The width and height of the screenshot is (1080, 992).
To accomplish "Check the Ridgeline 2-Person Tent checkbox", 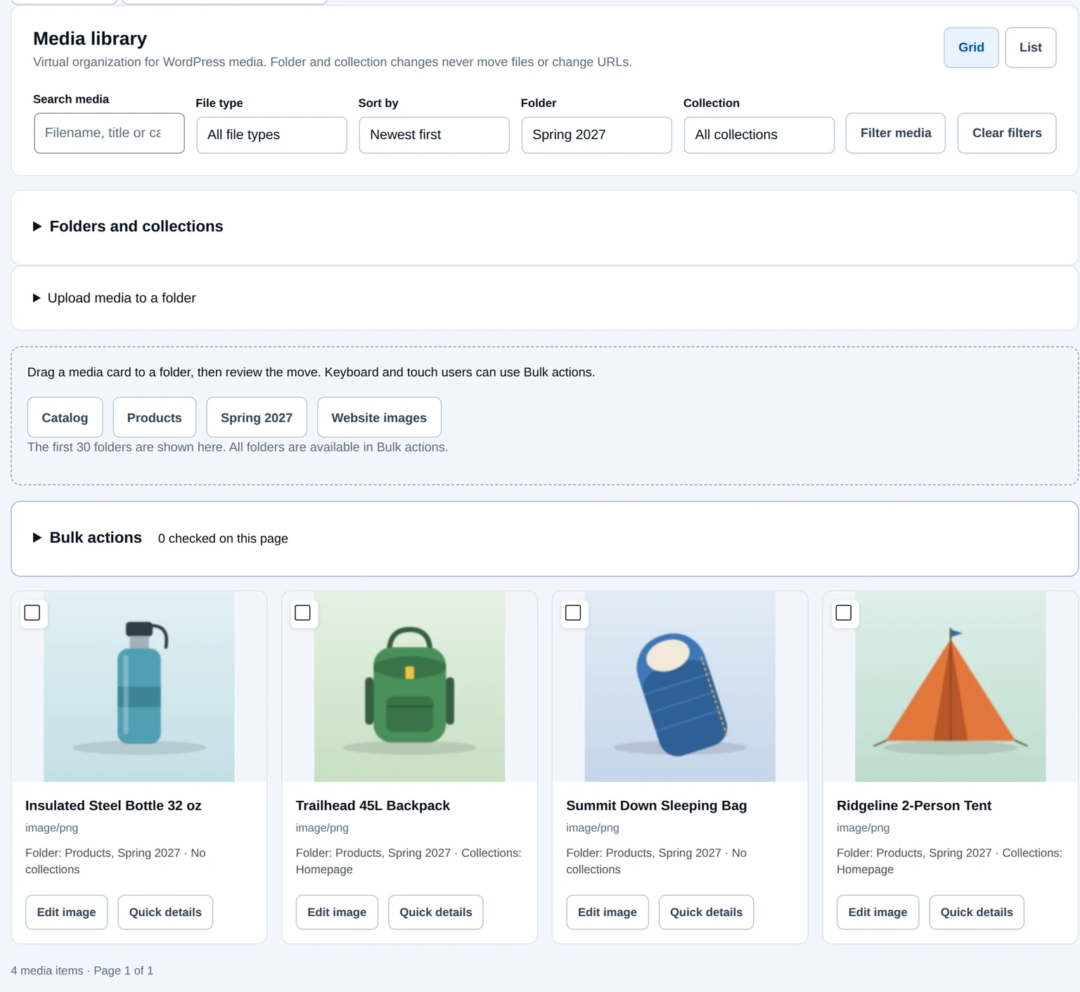I will coord(844,613).
